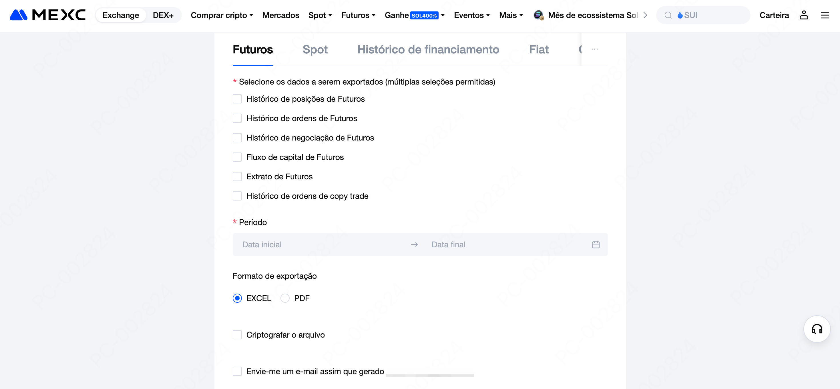Open Histórico de financiamento tab
This screenshot has width=840, height=389.
click(x=428, y=49)
